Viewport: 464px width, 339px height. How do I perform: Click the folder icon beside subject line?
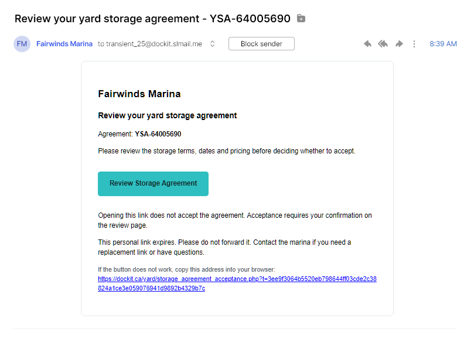click(x=301, y=18)
